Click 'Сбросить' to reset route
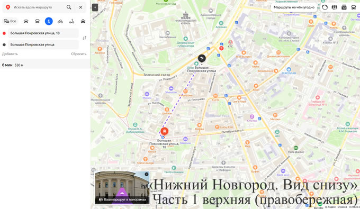 pyautogui.click(x=78, y=54)
